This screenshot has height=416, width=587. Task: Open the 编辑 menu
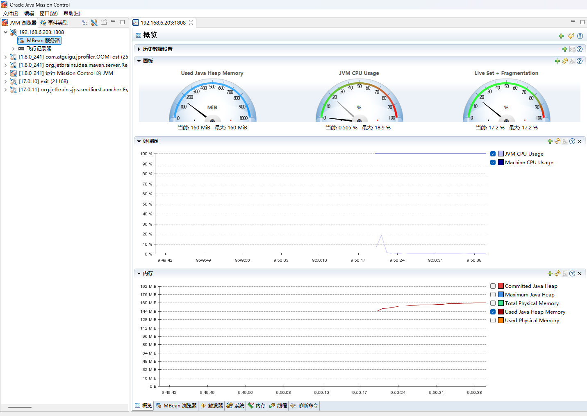pyautogui.click(x=29, y=14)
